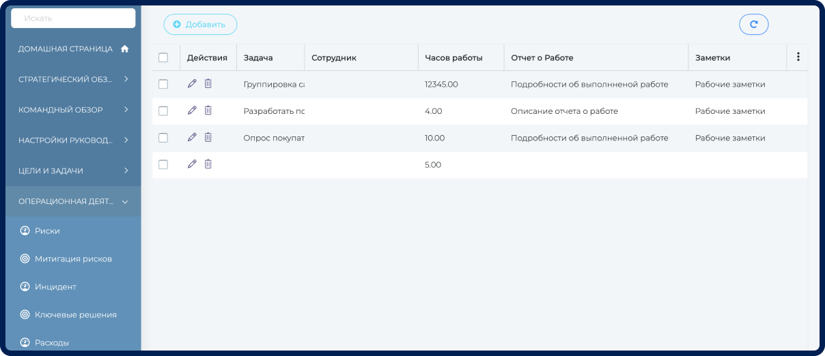Click the Инцидент gauge icon
Image resolution: width=825 pixels, height=356 pixels.
tap(25, 286)
